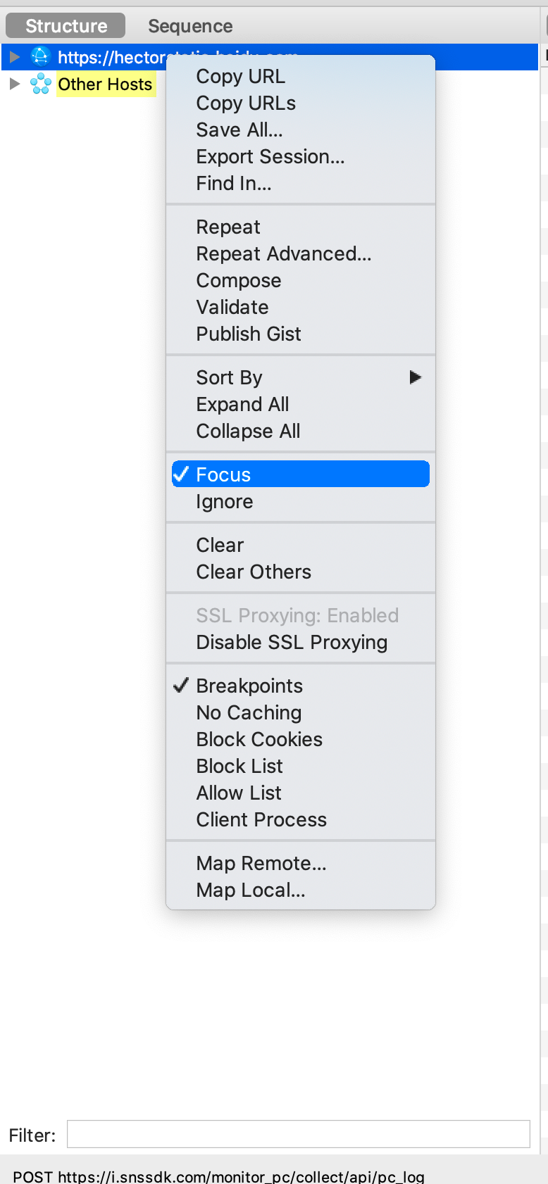
Task: Choose Copy URL from context menu
Action: (240, 77)
